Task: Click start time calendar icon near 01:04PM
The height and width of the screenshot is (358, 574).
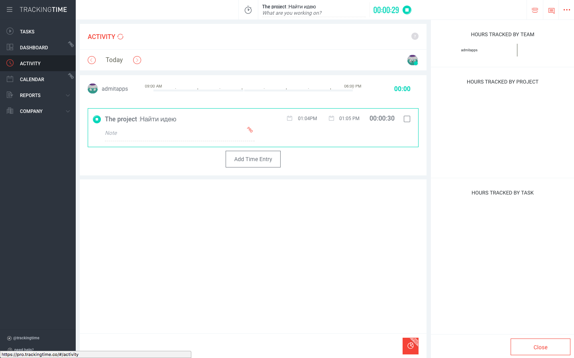Action: [290, 118]
